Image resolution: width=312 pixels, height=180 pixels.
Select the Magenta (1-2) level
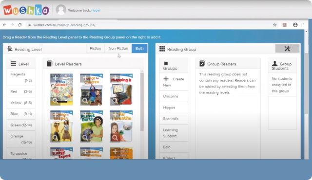click(x=21, y=77)
